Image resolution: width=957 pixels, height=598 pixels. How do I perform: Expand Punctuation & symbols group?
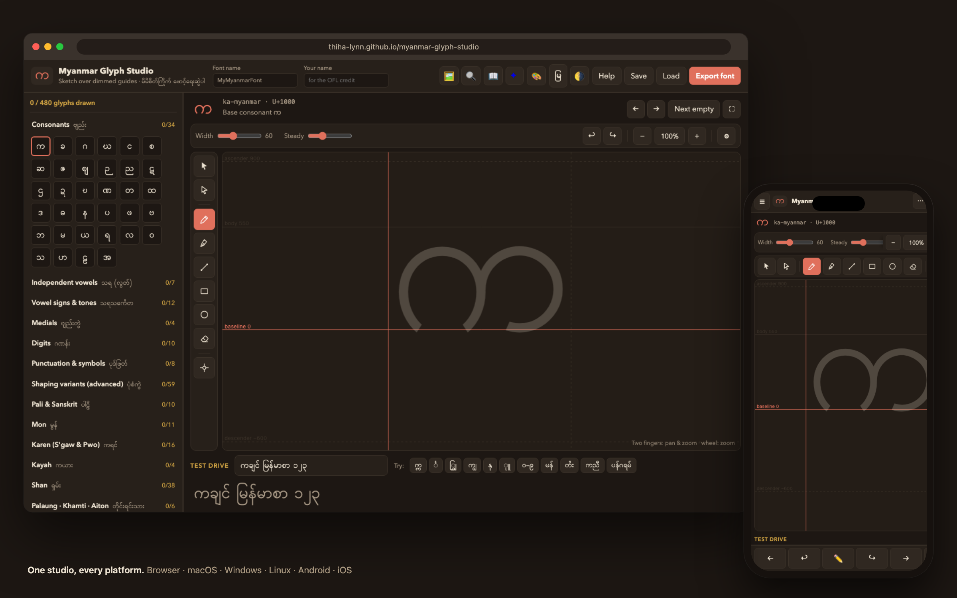pyautogui.click(x=103, y=364)
